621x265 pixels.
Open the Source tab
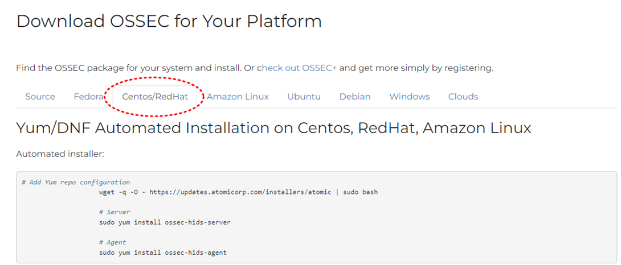(x=40, y=97)
